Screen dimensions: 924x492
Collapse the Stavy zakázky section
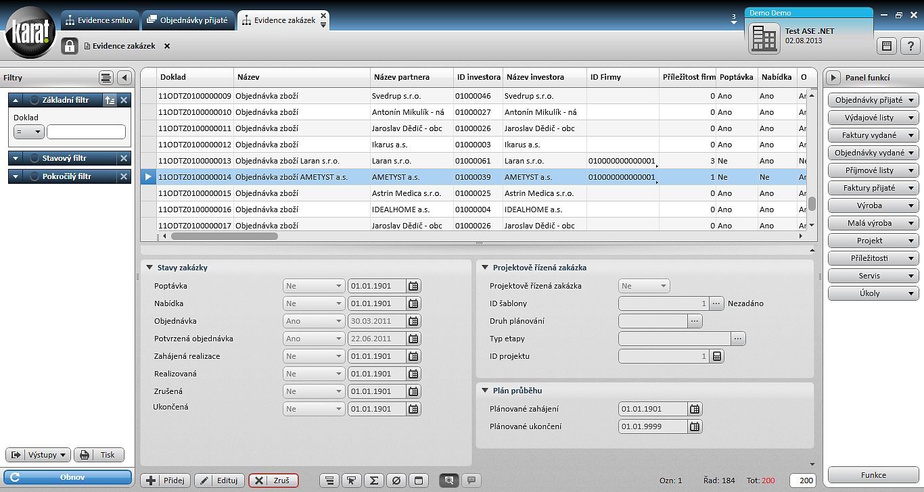pyautogui.click(x=149, y=268)
